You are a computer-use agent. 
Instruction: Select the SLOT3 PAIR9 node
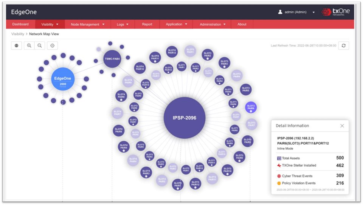click(239, 157)
